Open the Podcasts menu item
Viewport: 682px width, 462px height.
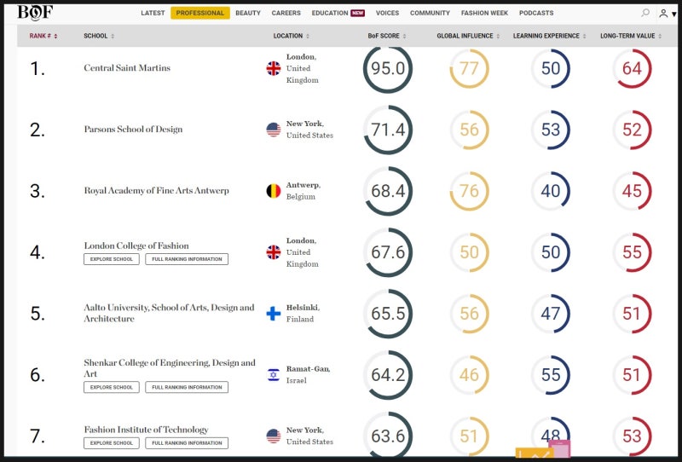point(536,13)
